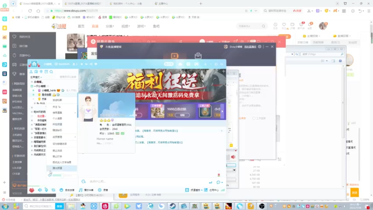Select the highlighted kick-from-channel menu entry
This screenshot has height=210, width=373.
(62, 168)
